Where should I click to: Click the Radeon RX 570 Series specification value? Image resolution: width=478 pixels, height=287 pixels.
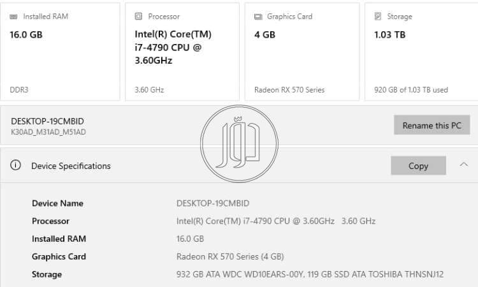pyautogui.click(x=229, y=256)
